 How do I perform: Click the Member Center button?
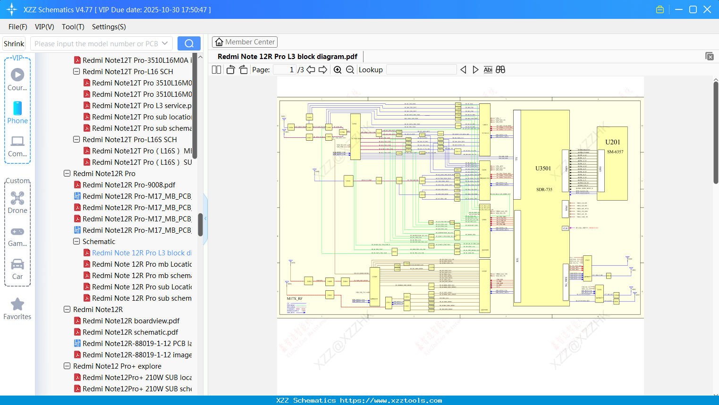245,42
